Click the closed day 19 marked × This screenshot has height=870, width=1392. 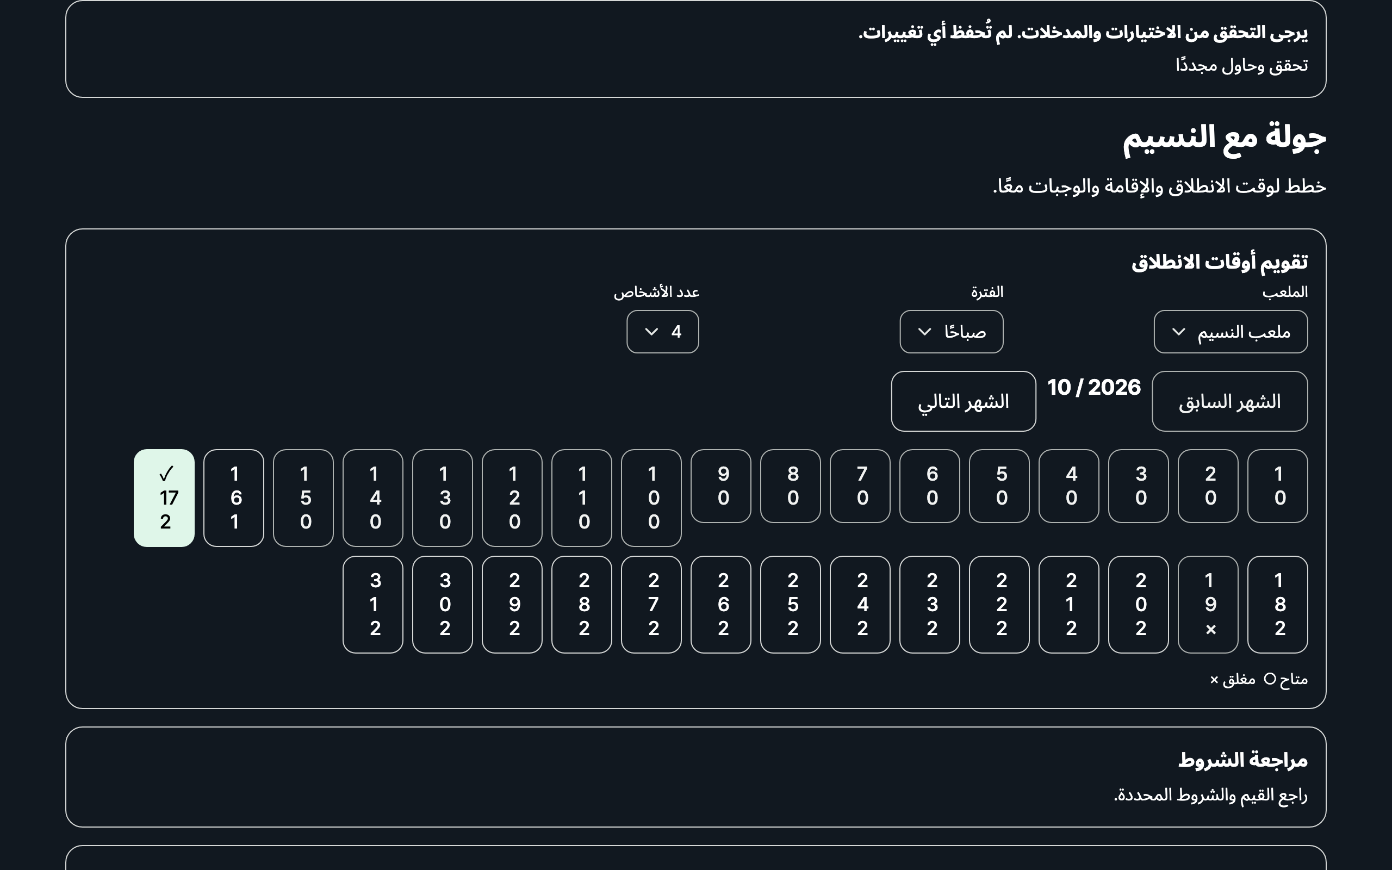click(1208, 605)
